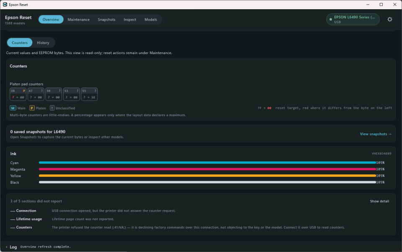This screenshot has width=402, height=252.
Task: Click the "Platen pad counters" label
Action: point(26,84)
